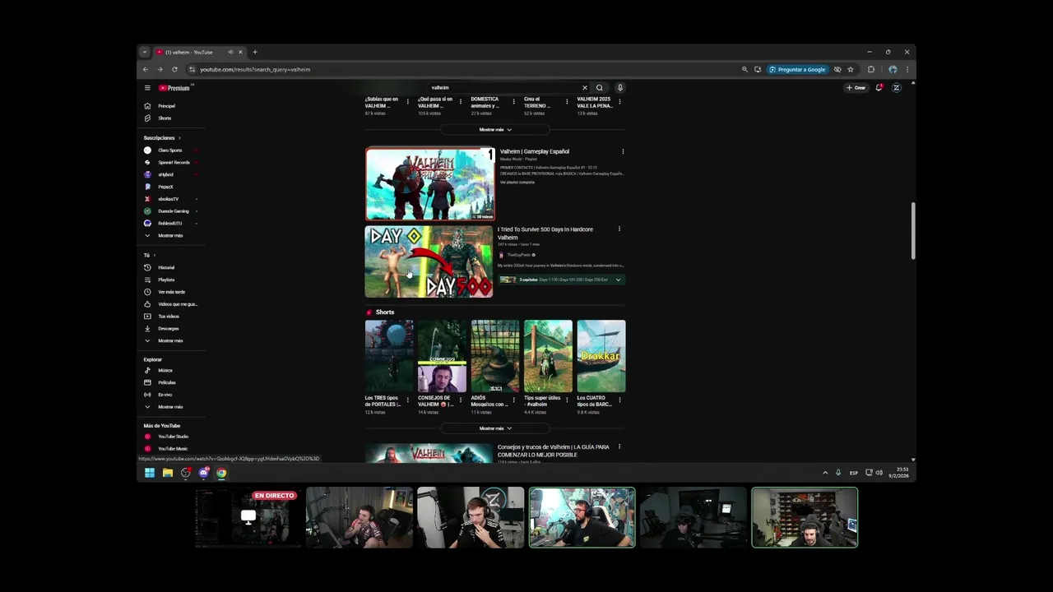Open Chrome's three-dot menu
1053x592 pixels.
tap(907, 70)
